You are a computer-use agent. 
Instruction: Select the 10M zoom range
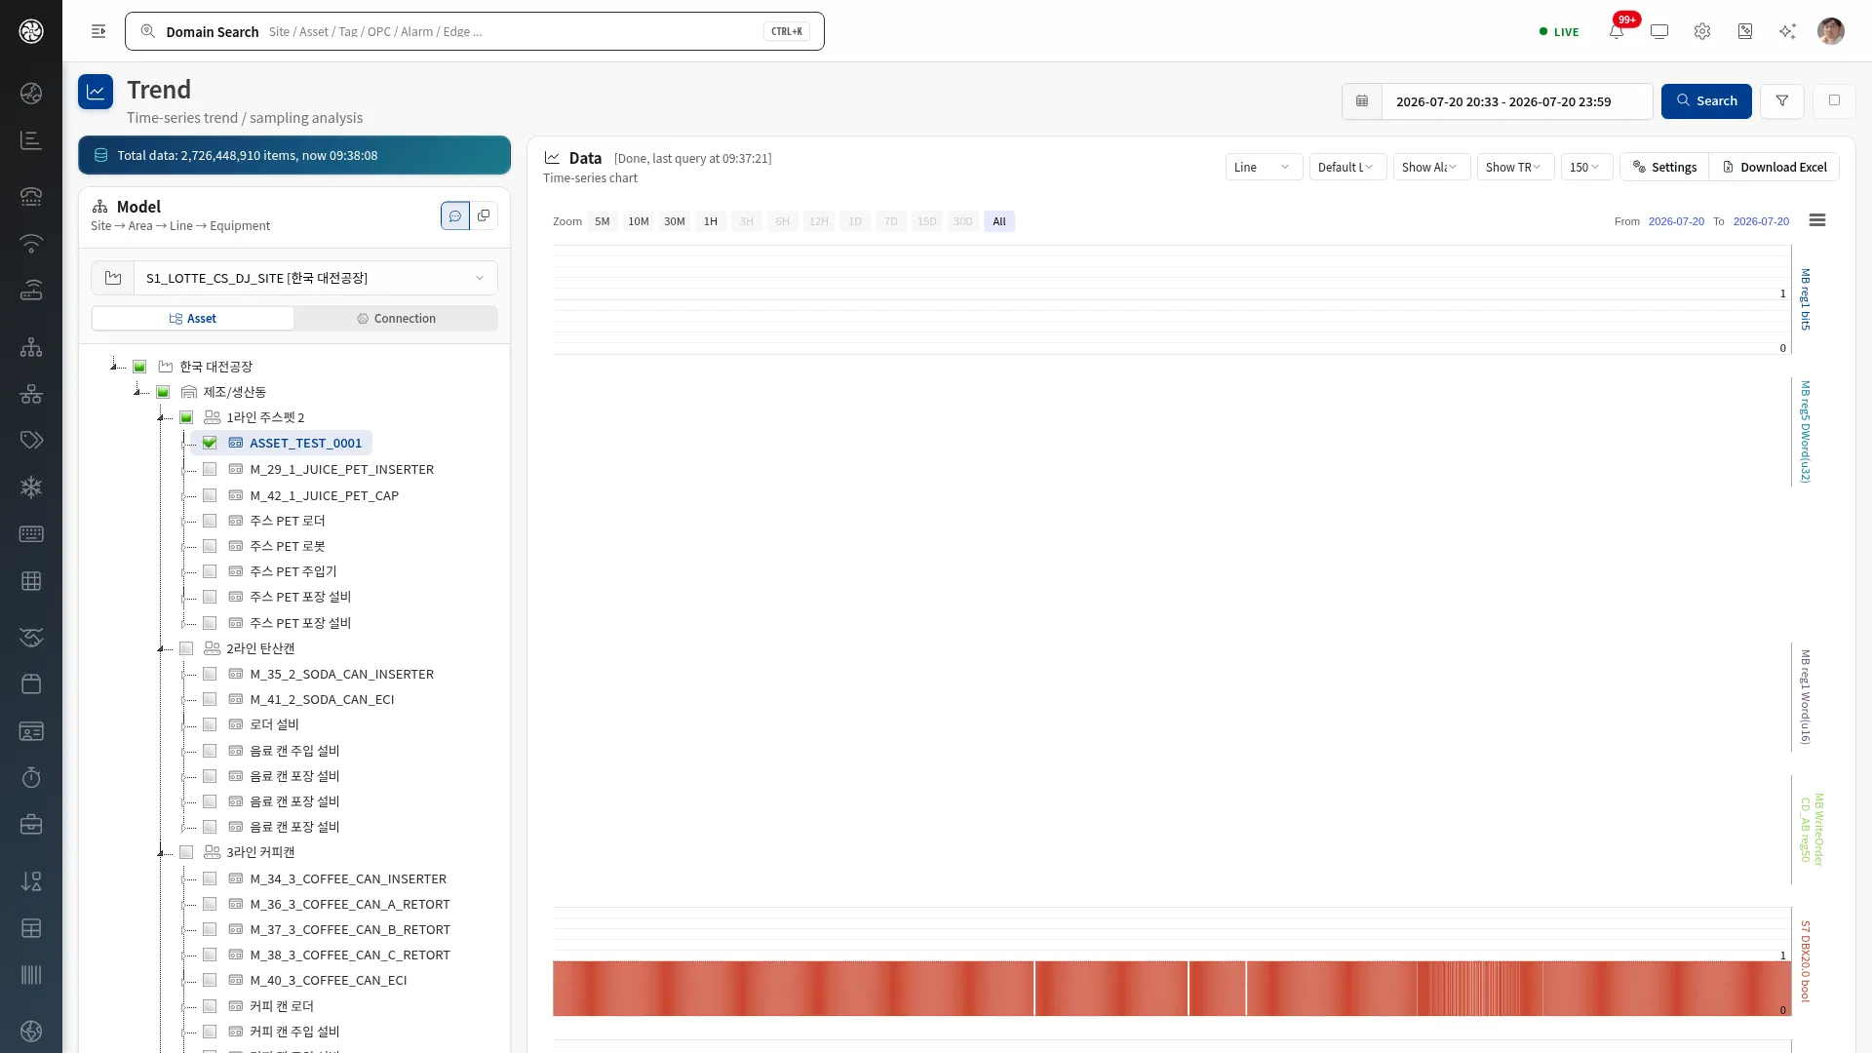[x=639, y=221]
